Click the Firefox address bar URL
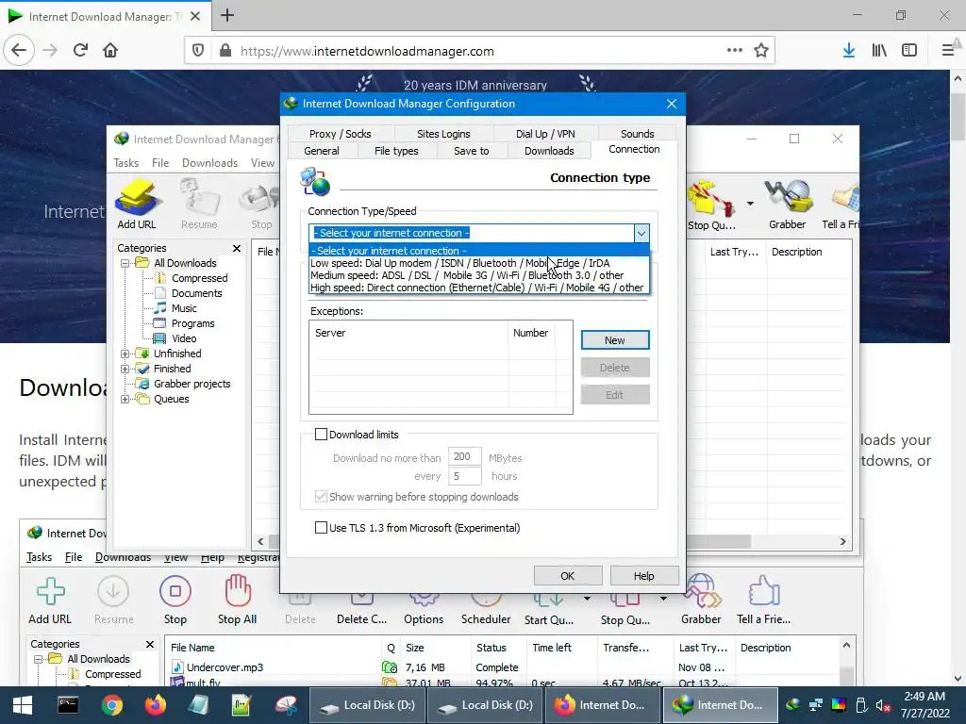Image resolution: width=966 pixels, height=724 pixels. 367,51
